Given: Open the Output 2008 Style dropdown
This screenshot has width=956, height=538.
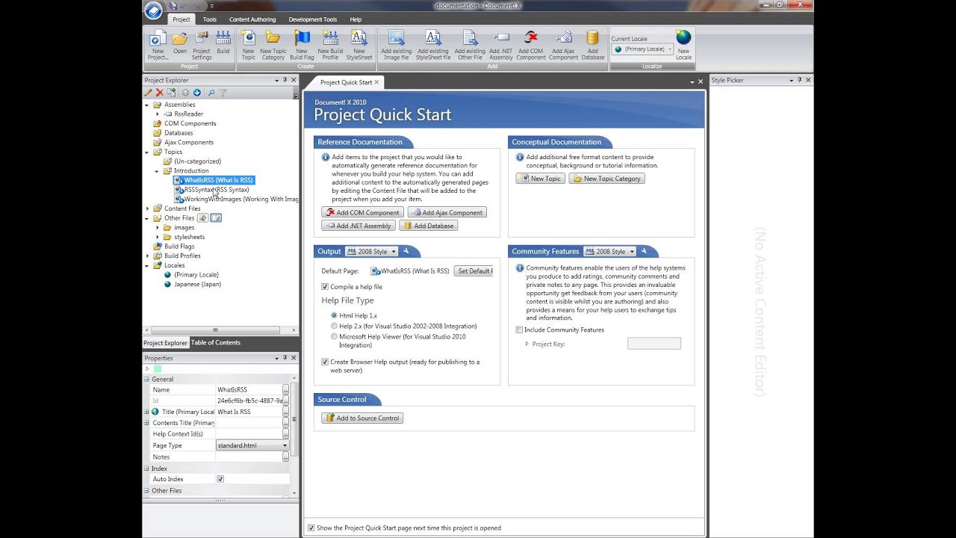Looking at the screenshot, I should point(371,251).
